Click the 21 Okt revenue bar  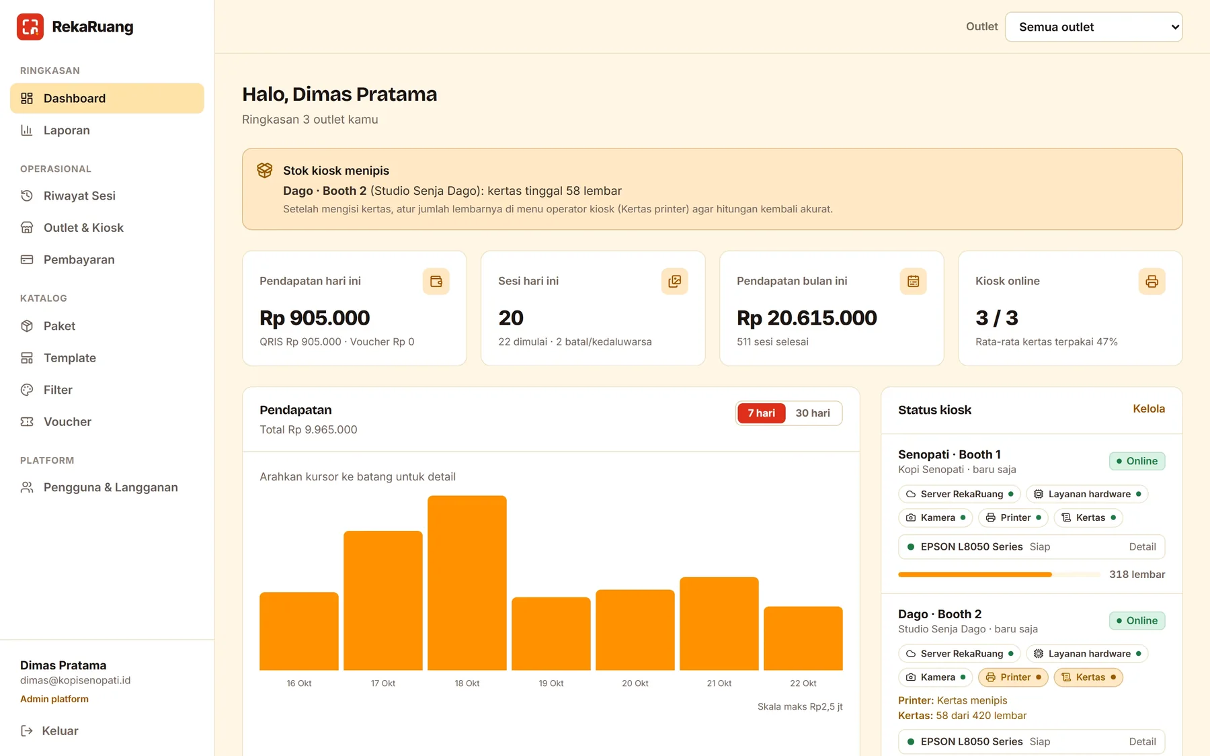719,624
